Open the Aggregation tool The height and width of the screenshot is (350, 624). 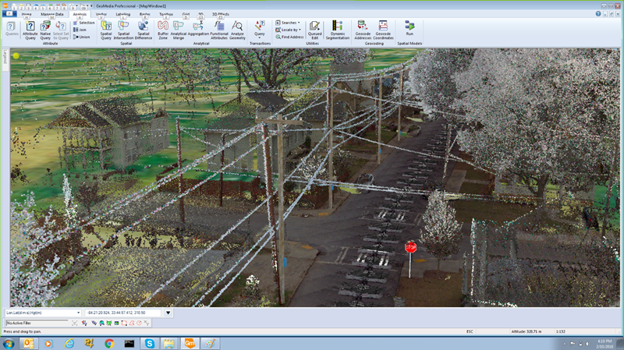(x=198, y=29)
